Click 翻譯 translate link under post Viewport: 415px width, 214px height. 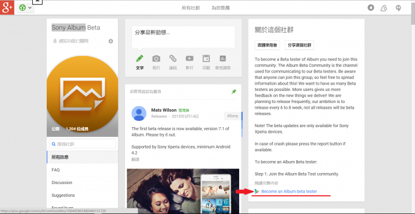(135, 159)
